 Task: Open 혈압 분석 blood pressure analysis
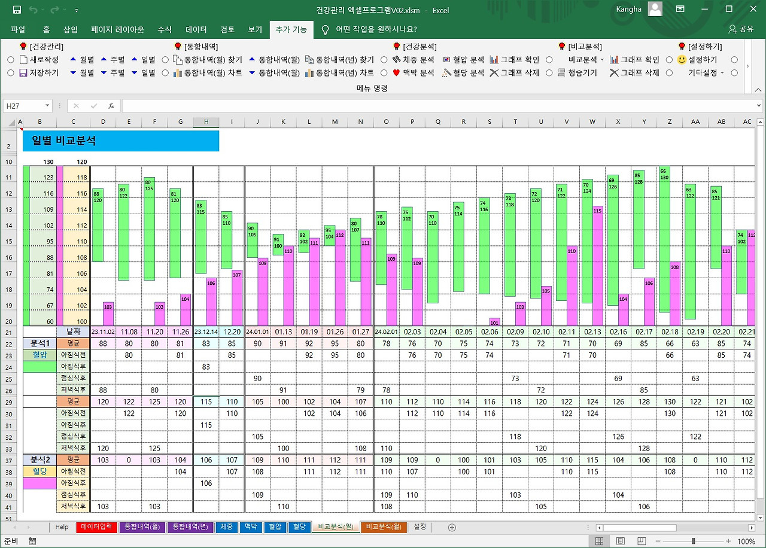pyautogui.click(x=463, y=60)
